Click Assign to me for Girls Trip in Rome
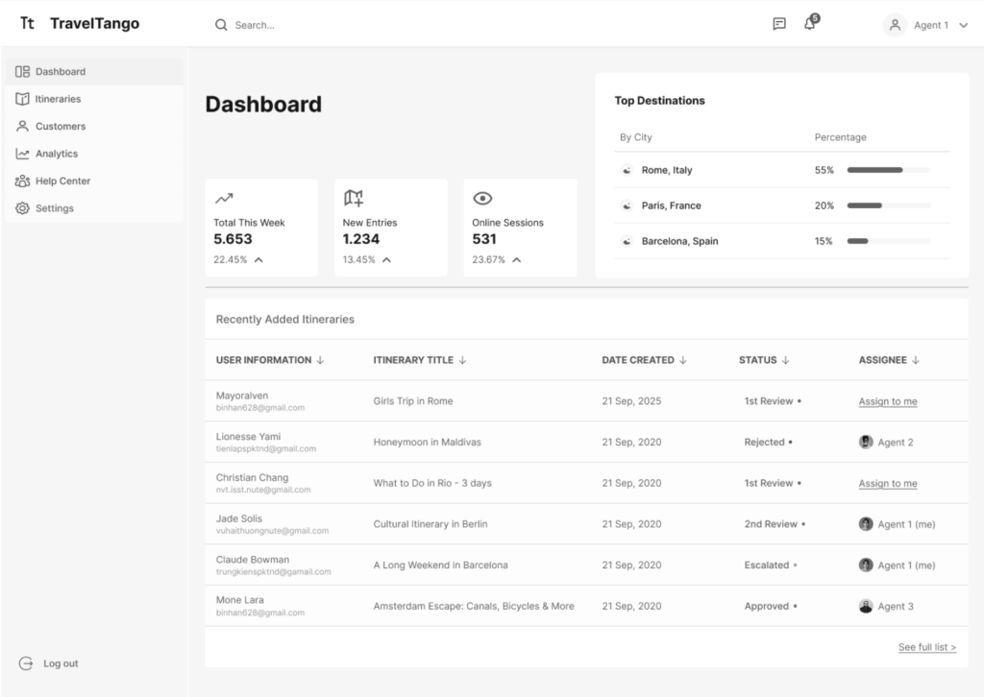This screenshot has width=984, height=697. [x=887, y=401]
